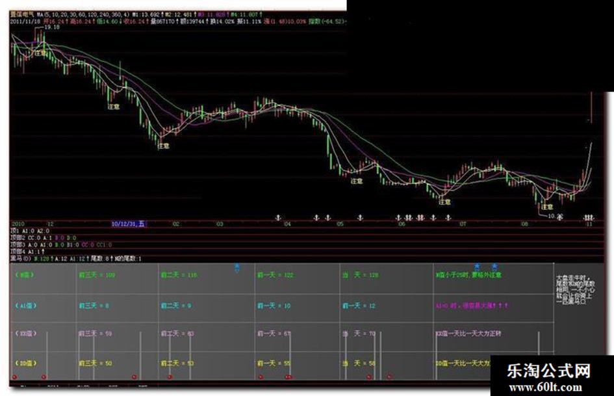Screen dimensions: 614x396
Task: Click the A1值 cell 前二天 = 9
Action: (176, 306)
